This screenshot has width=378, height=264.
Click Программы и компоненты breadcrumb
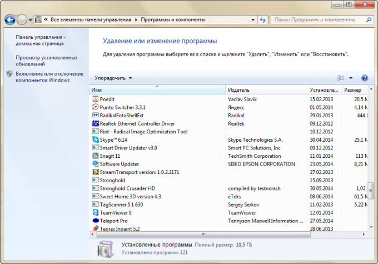(173, 20)
